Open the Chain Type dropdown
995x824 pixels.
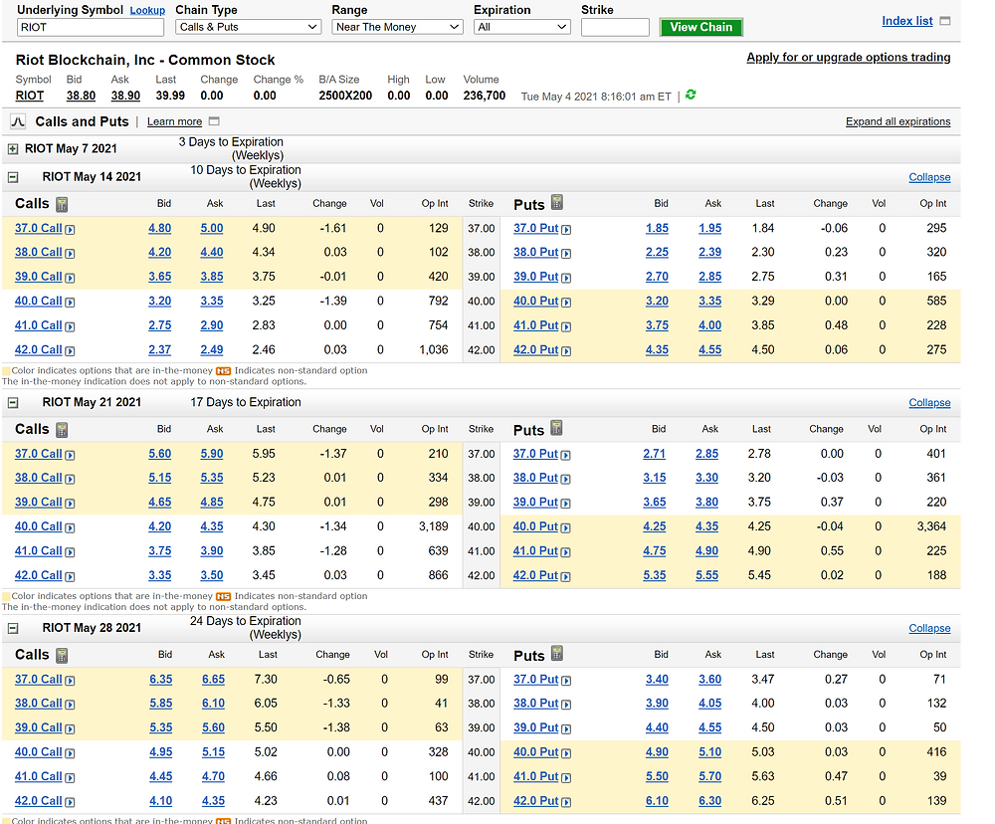point(248,27)
